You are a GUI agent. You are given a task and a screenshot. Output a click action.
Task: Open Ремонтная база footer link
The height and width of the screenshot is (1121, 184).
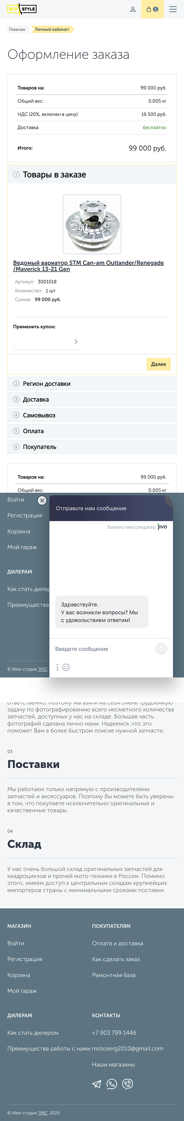pos(114,975)
